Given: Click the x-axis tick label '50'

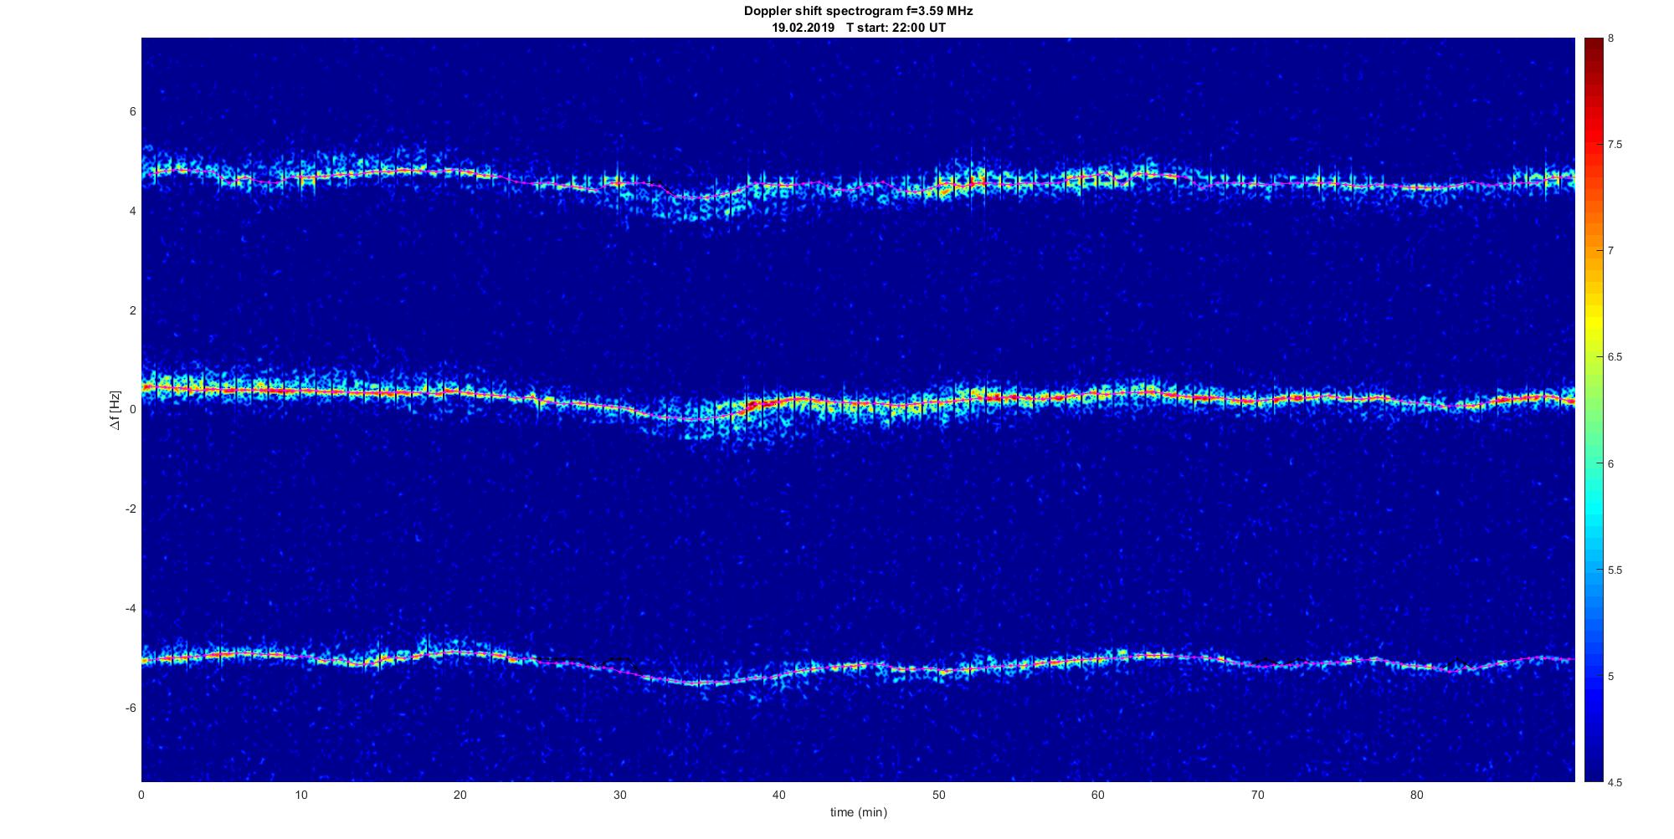Looking at the screenshot, I should coord(938,795).
